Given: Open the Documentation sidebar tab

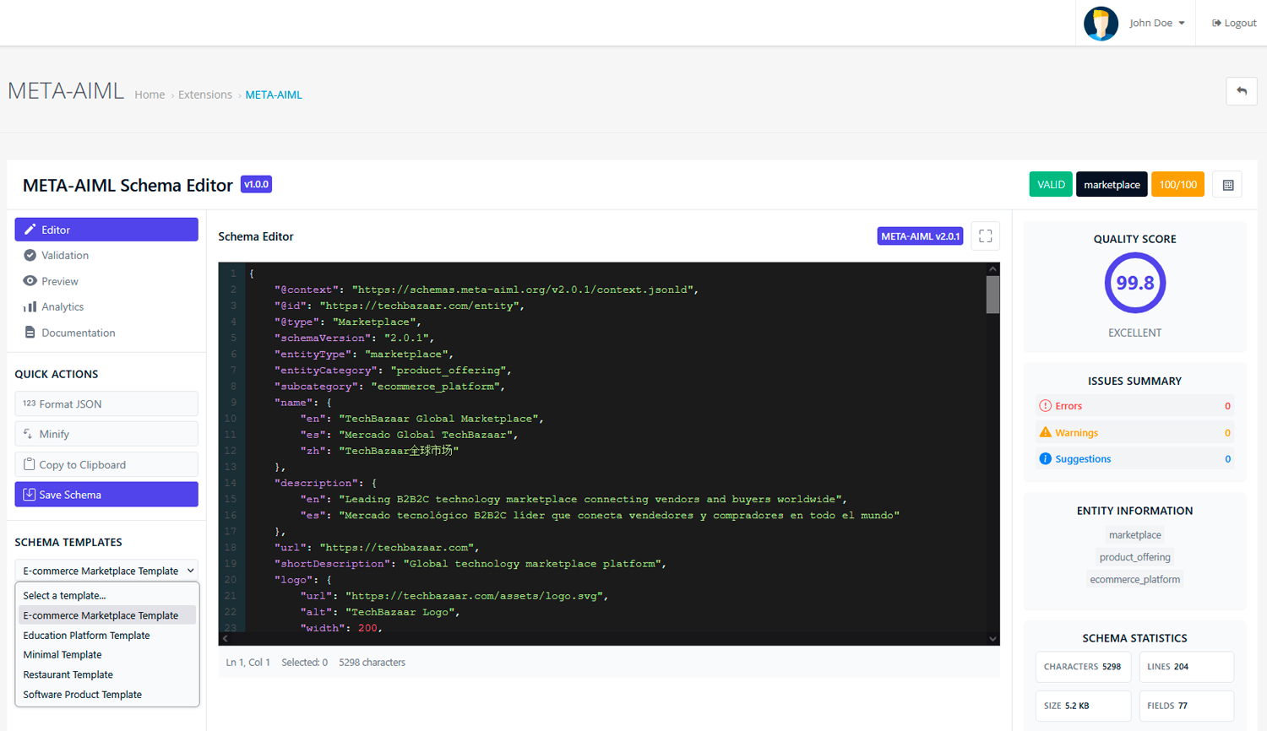Looking at the screenshot, I should click(x=106, y=333).
